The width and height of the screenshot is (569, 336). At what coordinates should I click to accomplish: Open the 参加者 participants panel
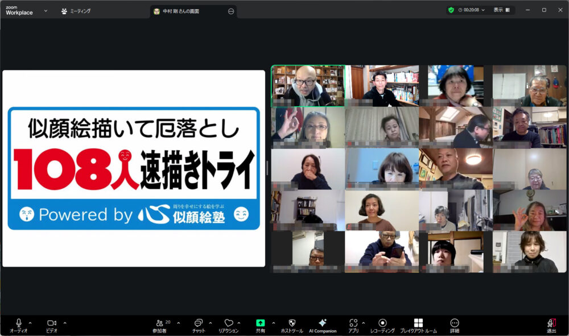(160, 323)
